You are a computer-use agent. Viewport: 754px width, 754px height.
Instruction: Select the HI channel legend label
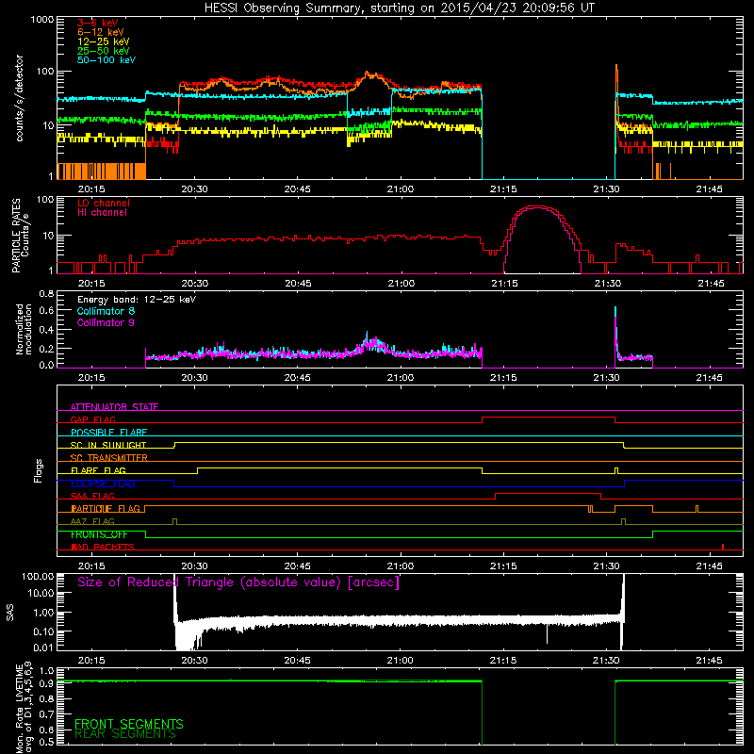(103, 213)
